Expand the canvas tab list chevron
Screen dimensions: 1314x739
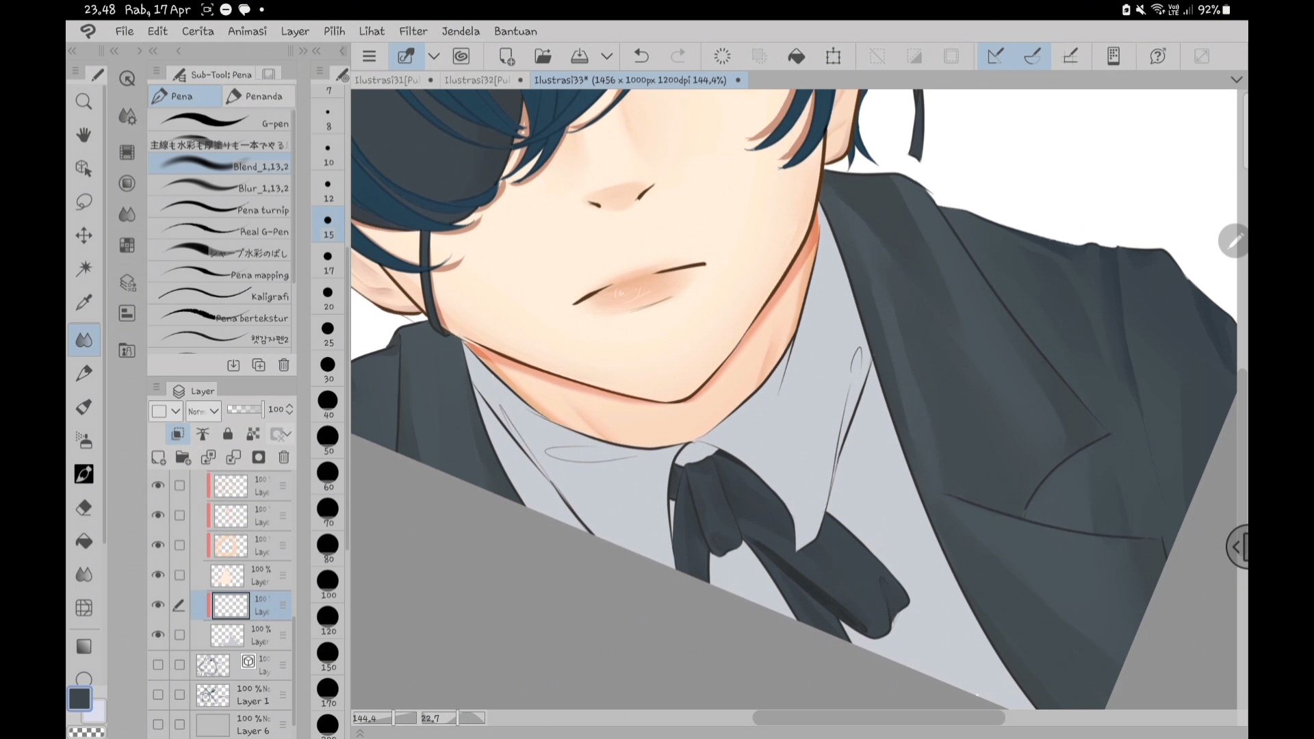click(1236, 80)
